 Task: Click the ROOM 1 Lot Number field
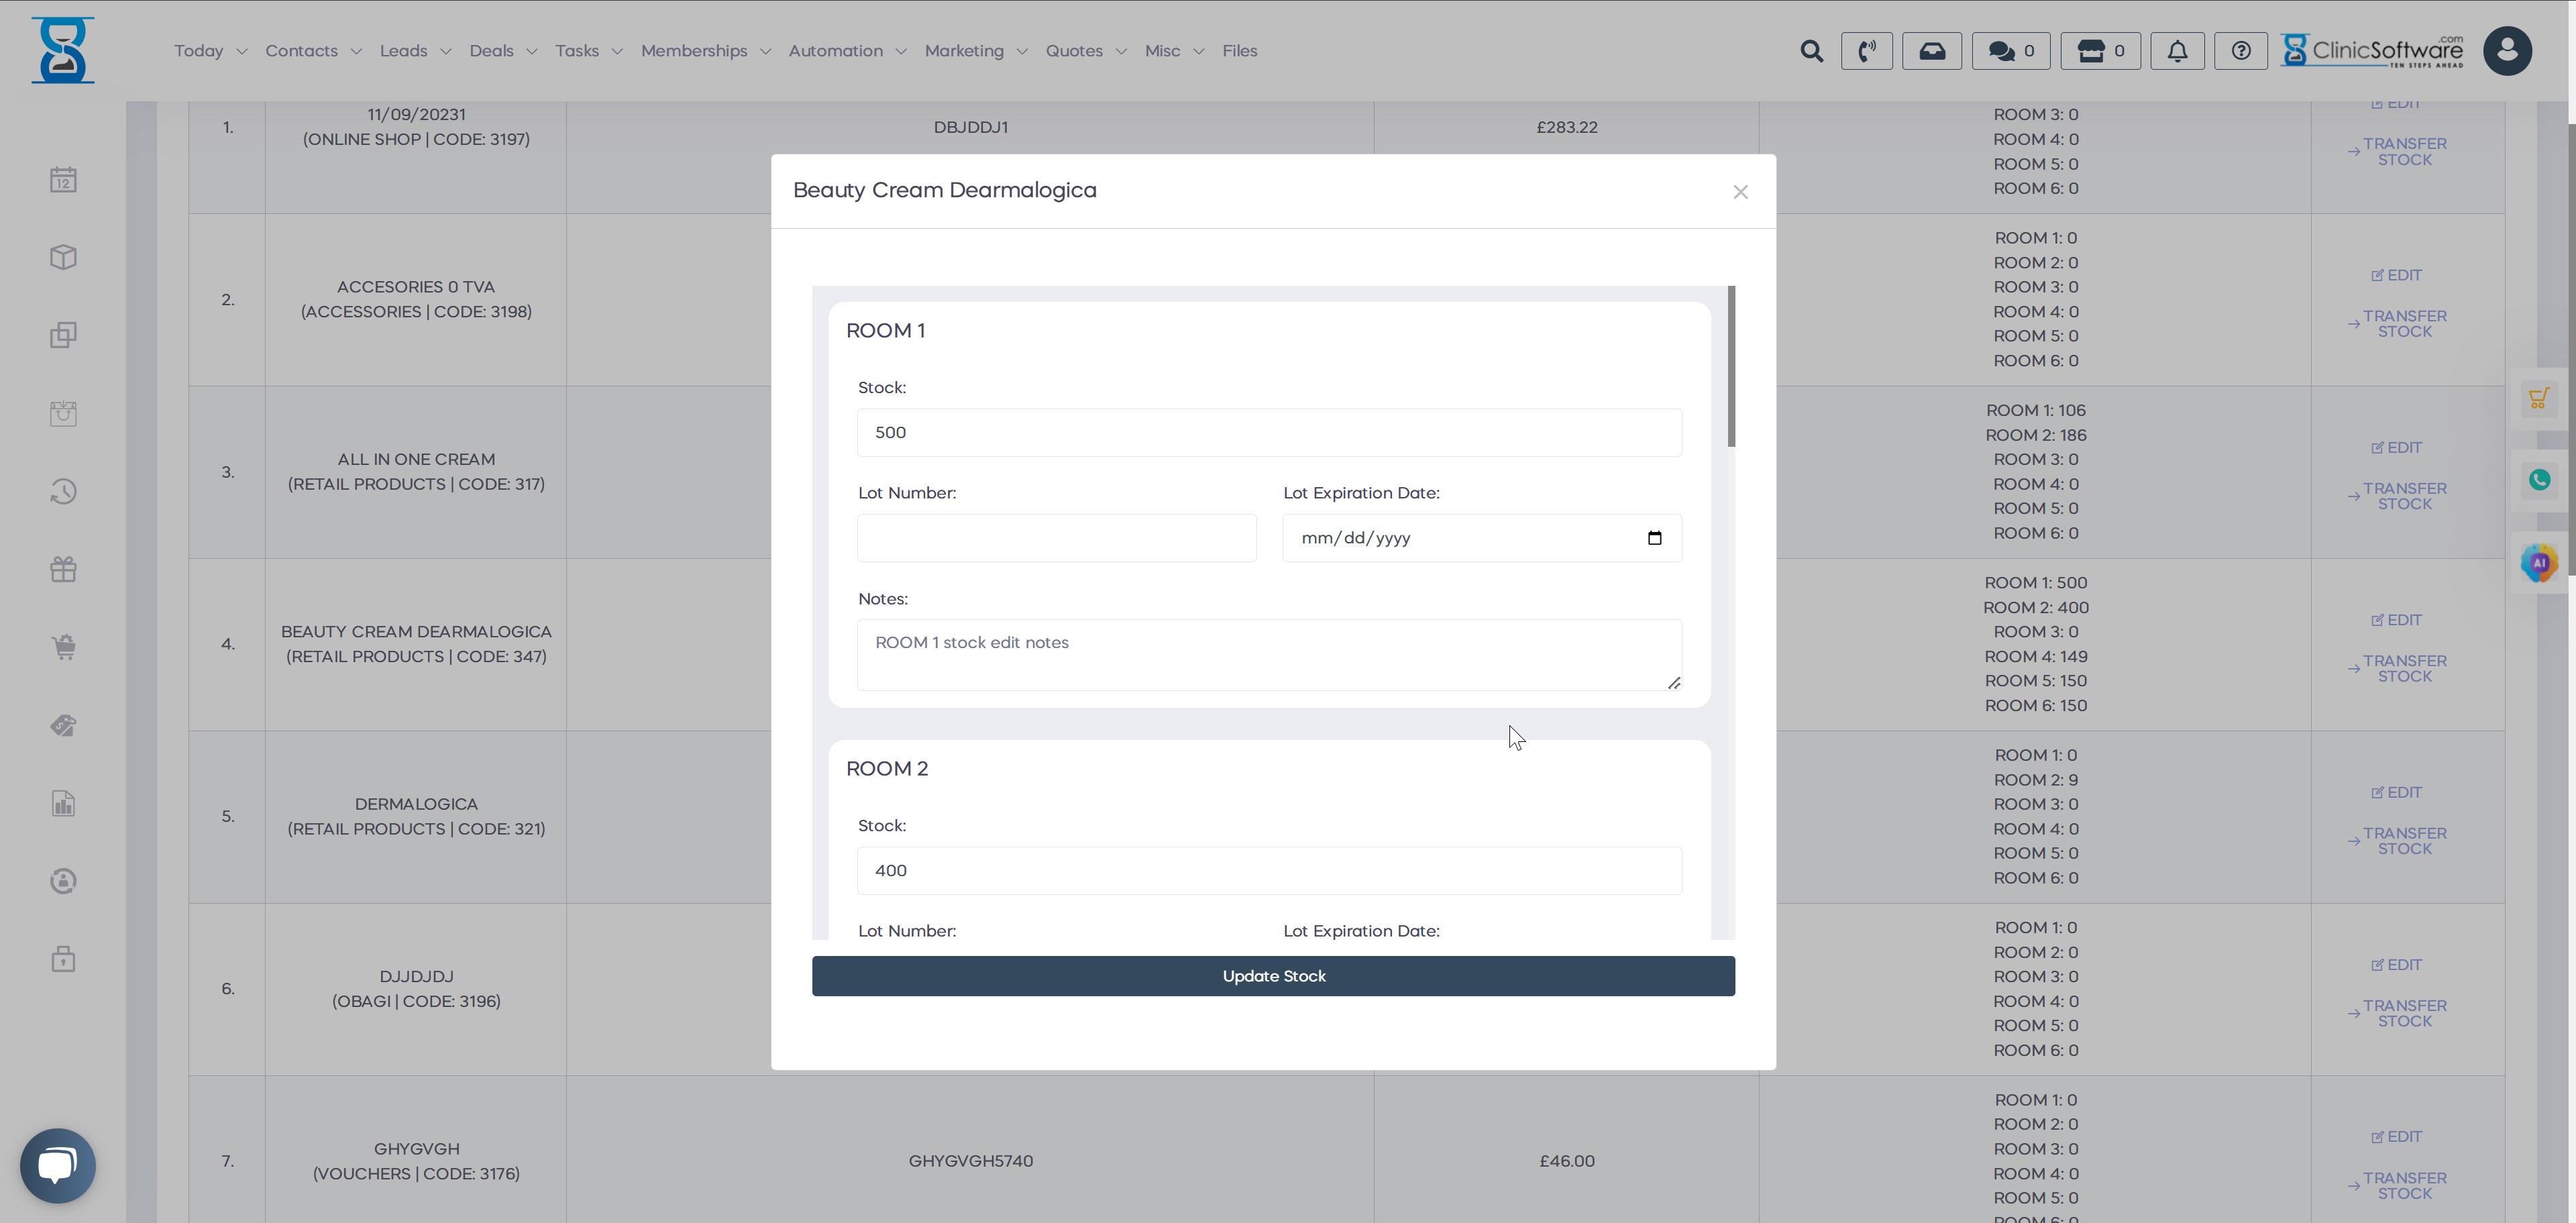pyautogui.click(x=1056, y=538)
